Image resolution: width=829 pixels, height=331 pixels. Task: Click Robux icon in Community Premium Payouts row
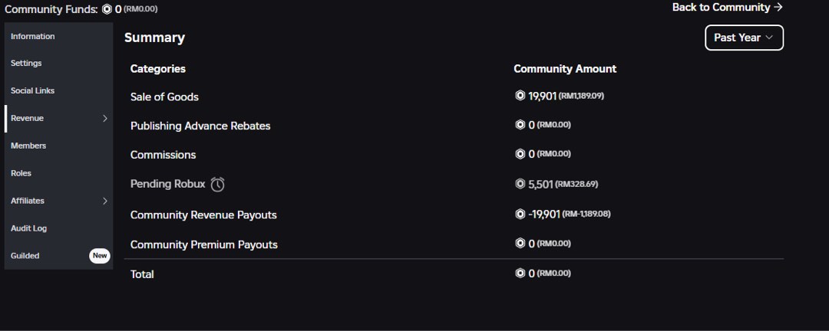(x=520, y=244)
